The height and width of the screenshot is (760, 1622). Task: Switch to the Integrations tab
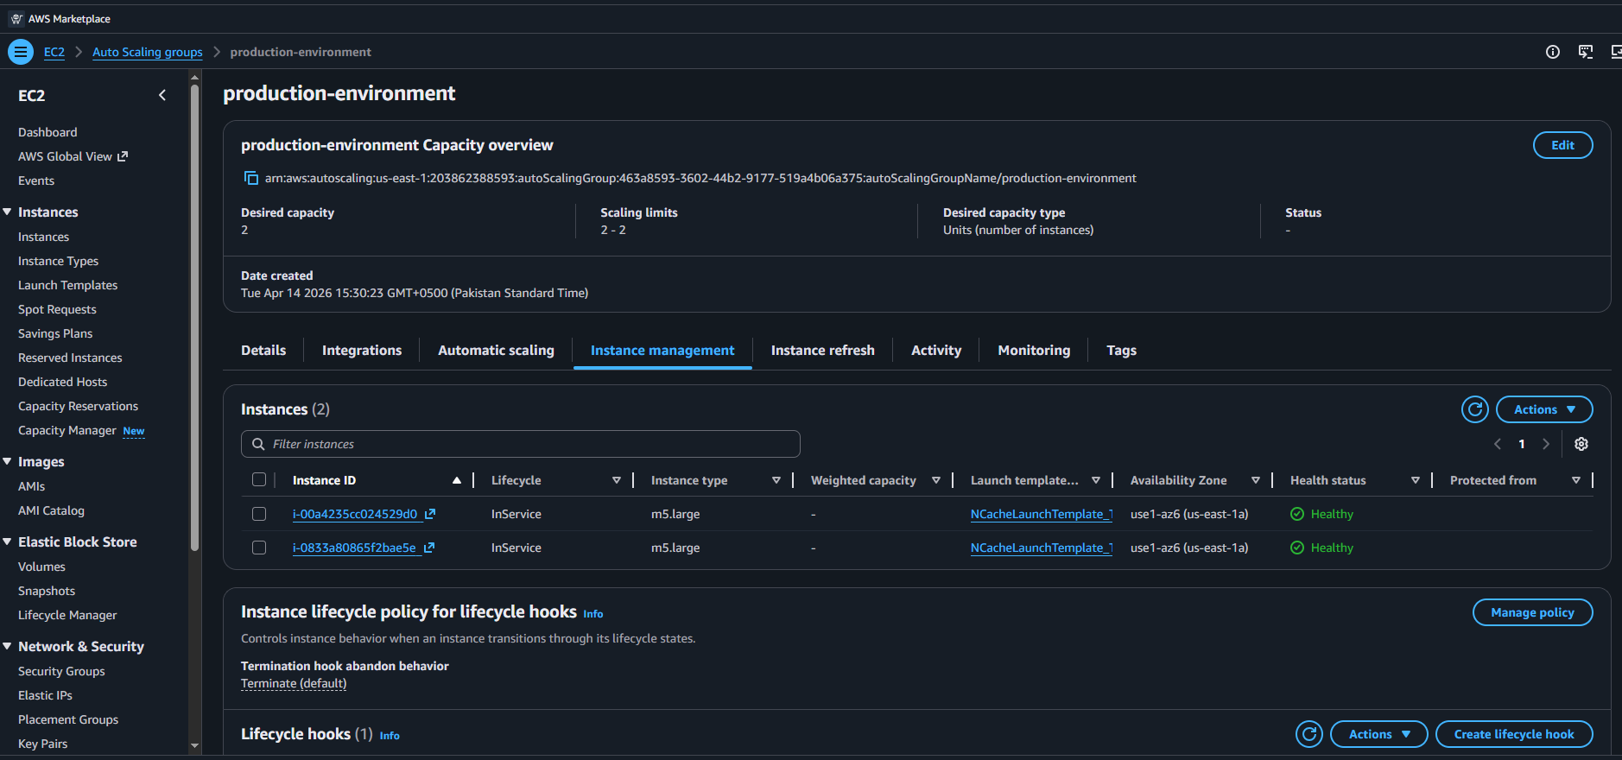pyautogui.click(x=362, y=350)
